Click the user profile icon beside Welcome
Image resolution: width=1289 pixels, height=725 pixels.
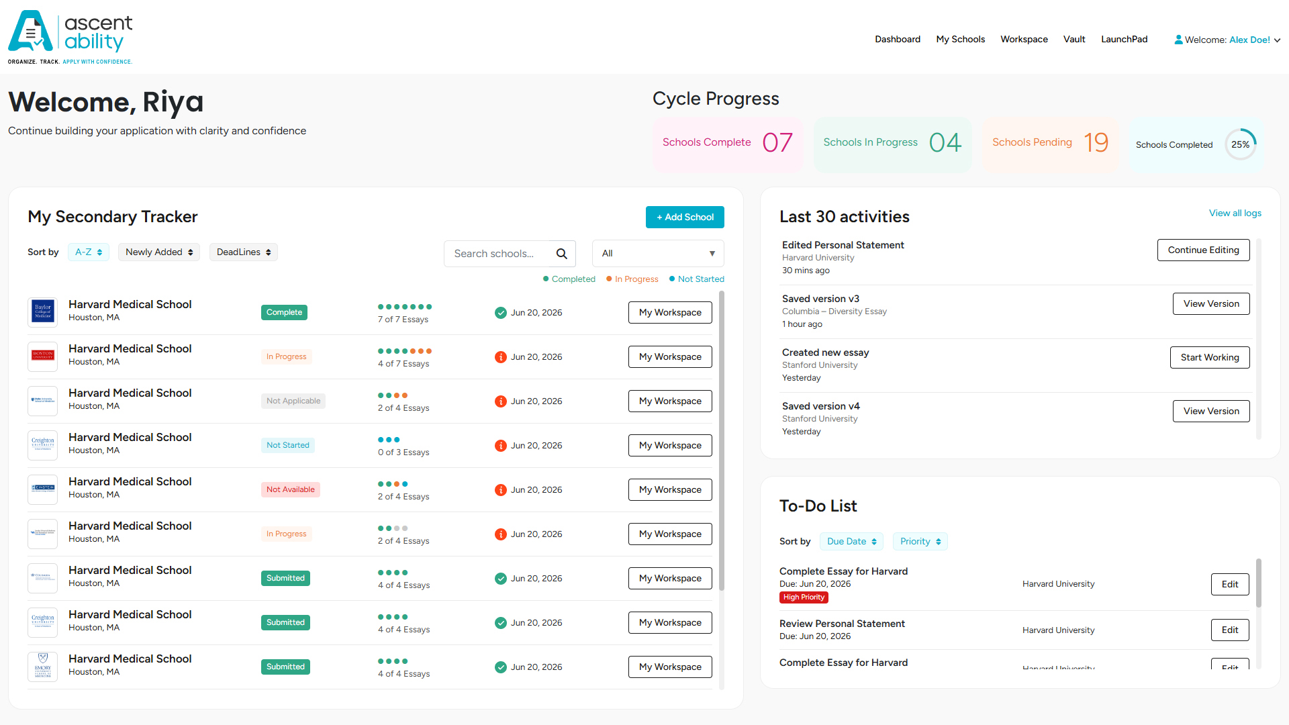click(1178, 40)
